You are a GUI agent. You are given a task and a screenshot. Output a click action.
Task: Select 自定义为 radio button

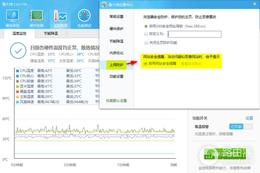146,34
